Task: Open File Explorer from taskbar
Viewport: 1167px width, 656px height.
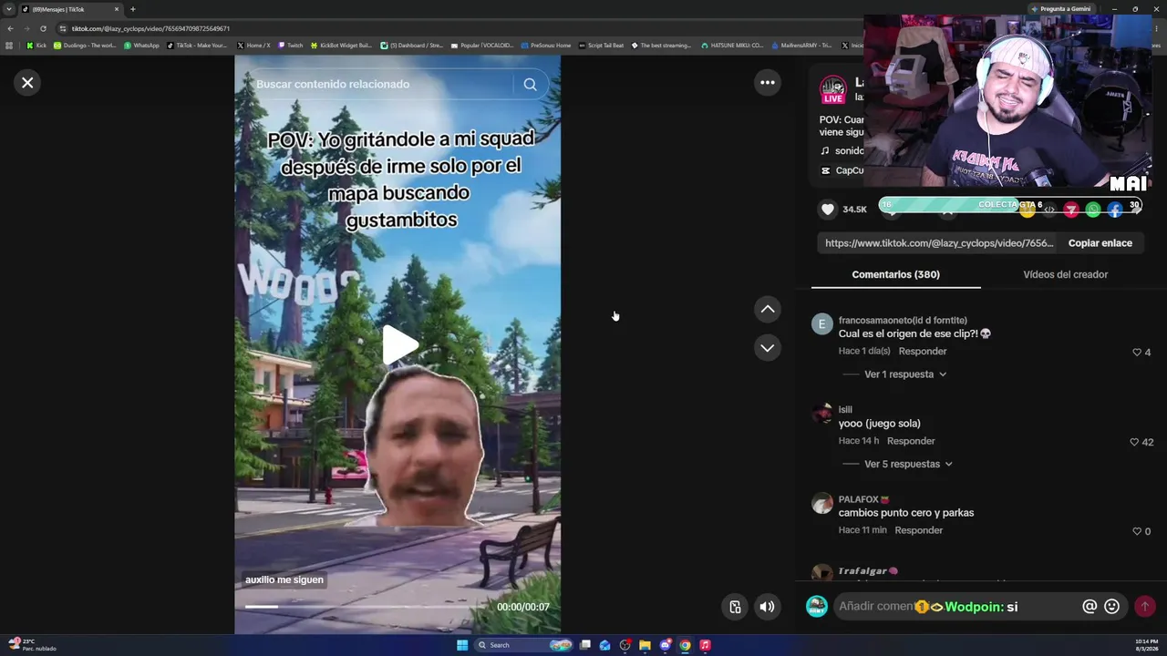Action: pyautogui.click(x=645, y=645)
